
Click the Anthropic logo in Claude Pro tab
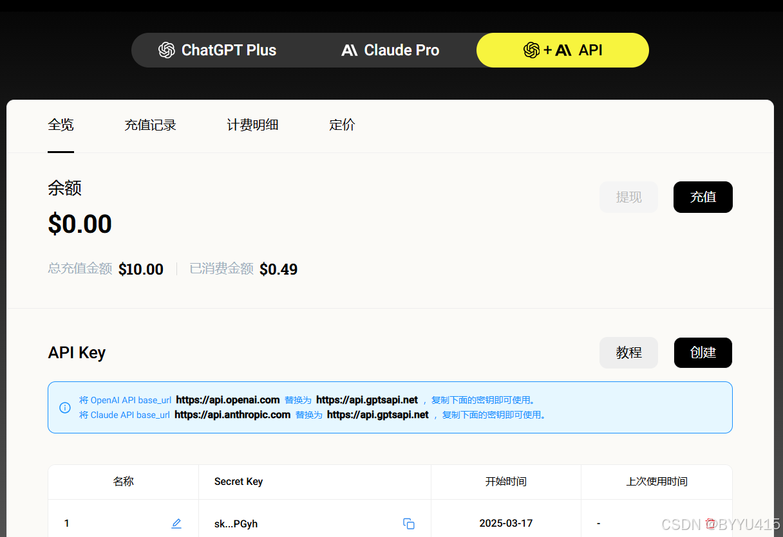pos(350,50)
